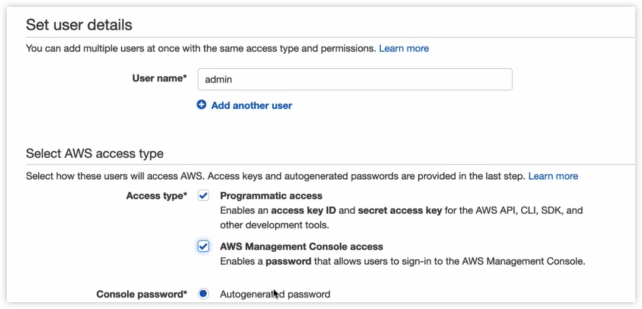The width and height of the screenshot is (642, 309).
Task: Click the Console password field label
Action: pyautogui.click(x=141, y=294)
